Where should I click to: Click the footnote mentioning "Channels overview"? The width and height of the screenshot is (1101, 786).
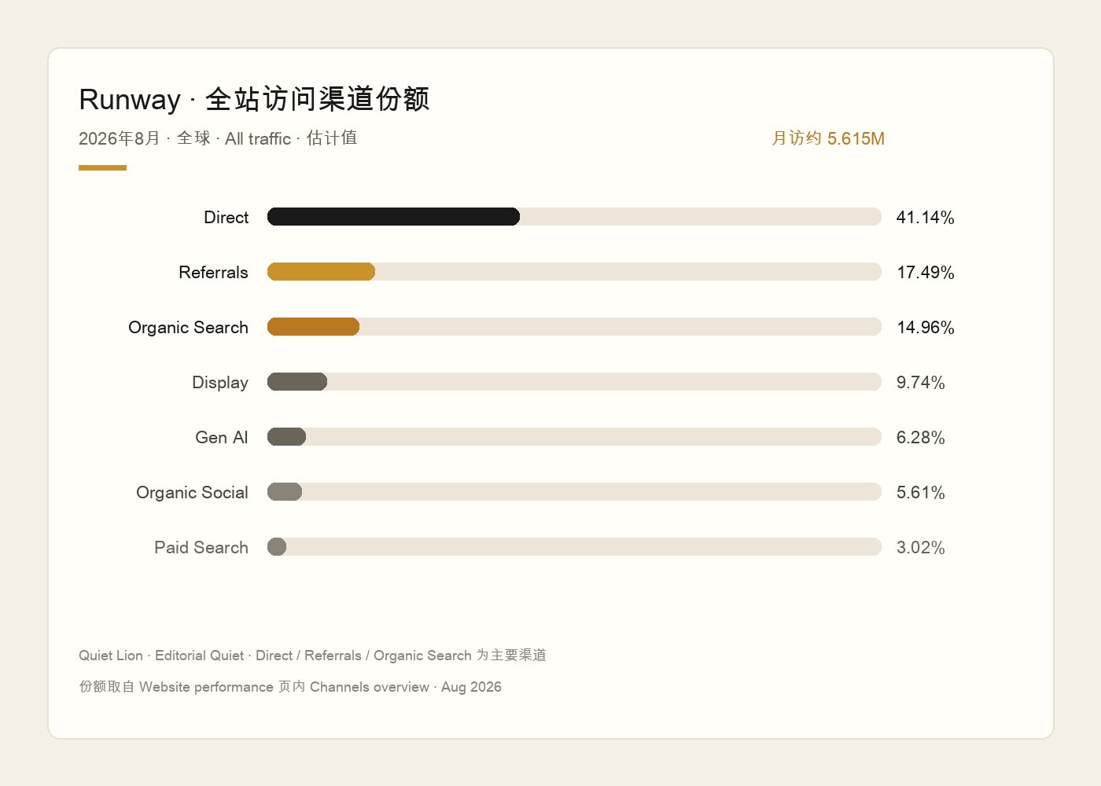290,687
